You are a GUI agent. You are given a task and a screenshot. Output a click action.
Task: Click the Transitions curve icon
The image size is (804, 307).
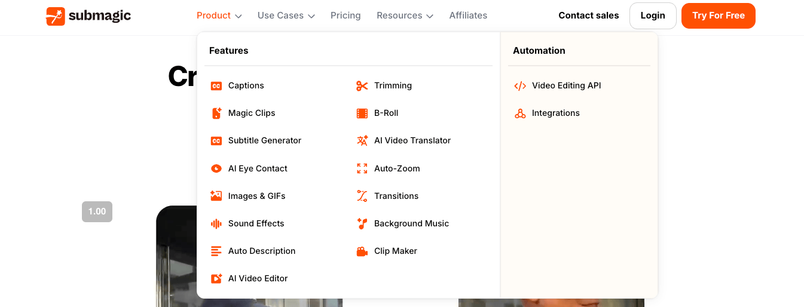tap(362, 196)
